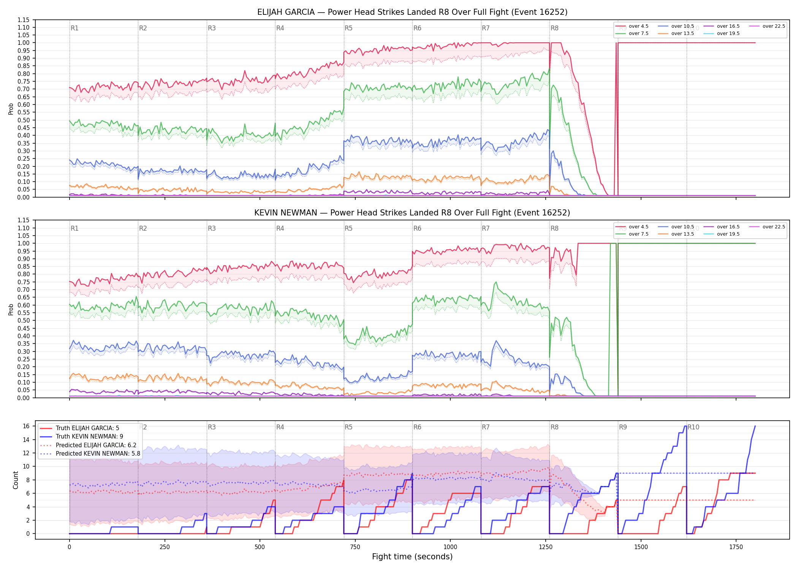The width and height of the screenshot is (798, 570).
Task: Click the 'over 4.5' legend entry in top chart
Action: pos(632,26)
